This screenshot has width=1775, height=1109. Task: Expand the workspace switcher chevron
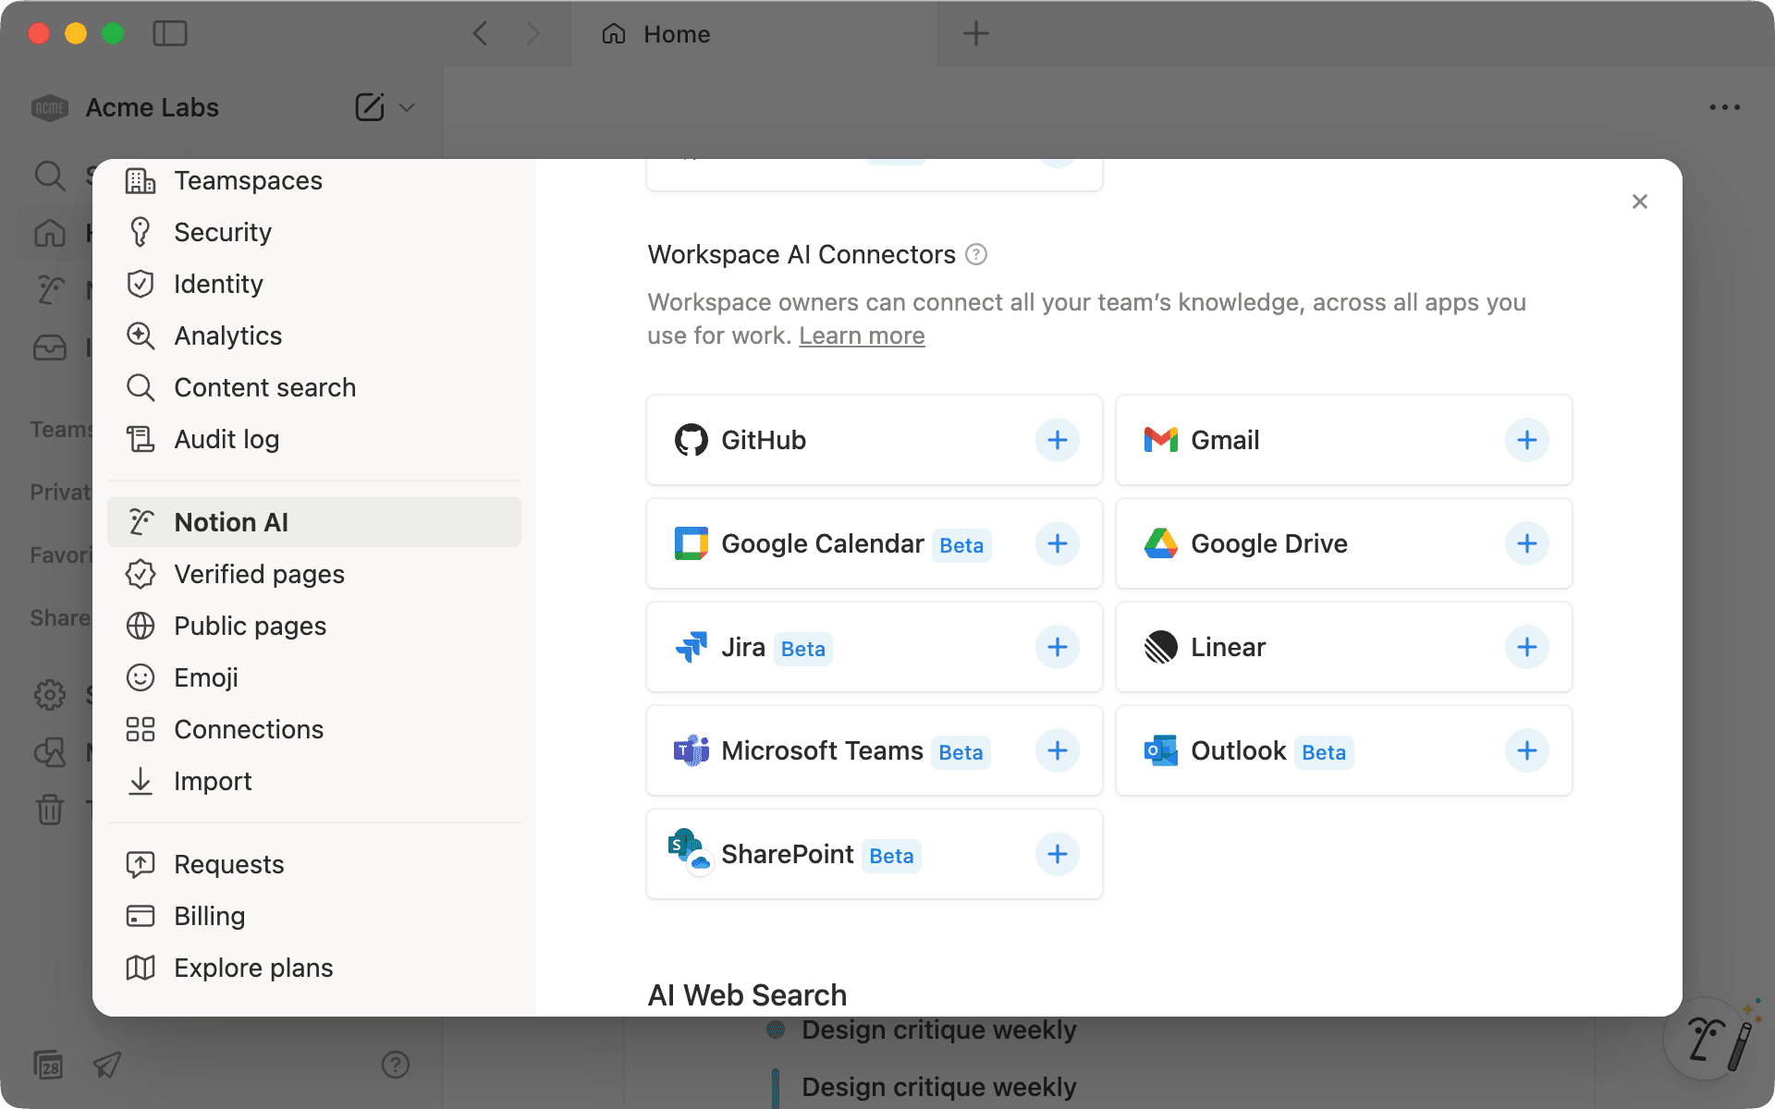[x=407, y=107]
